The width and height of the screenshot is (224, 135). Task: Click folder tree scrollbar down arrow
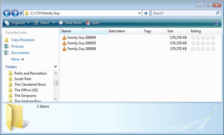pyautogui.click(x=56, y=99)
